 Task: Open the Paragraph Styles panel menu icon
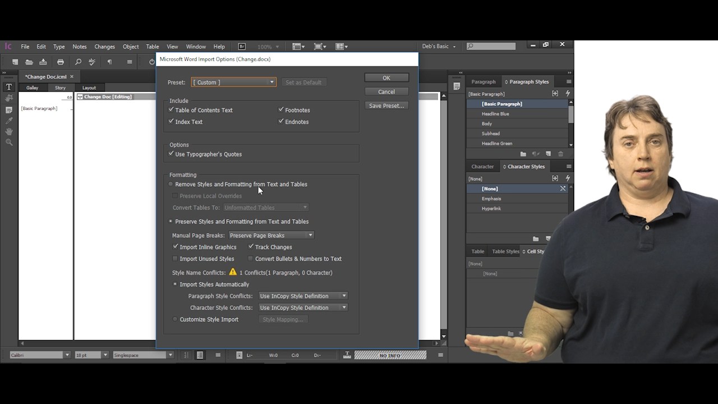tap(569, 81)
